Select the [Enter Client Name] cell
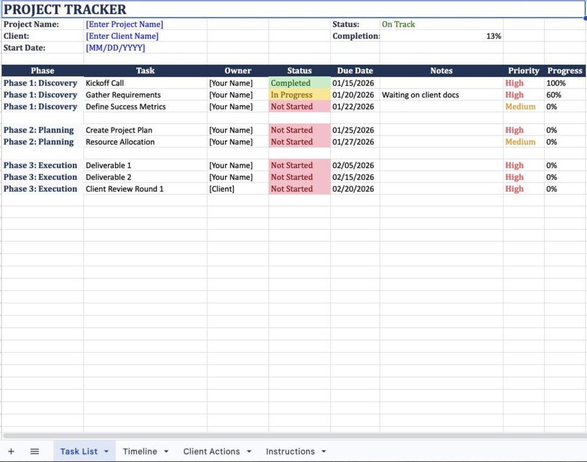The width and height of the screenshot is (587, 462). tap(145, 36)
